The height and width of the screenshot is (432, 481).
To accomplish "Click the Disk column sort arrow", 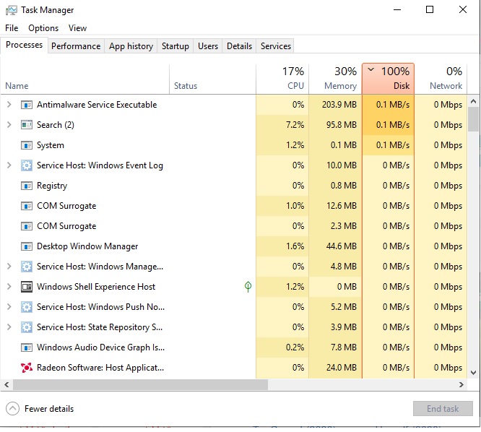I will pyautogui.click(x=371, y=69).
